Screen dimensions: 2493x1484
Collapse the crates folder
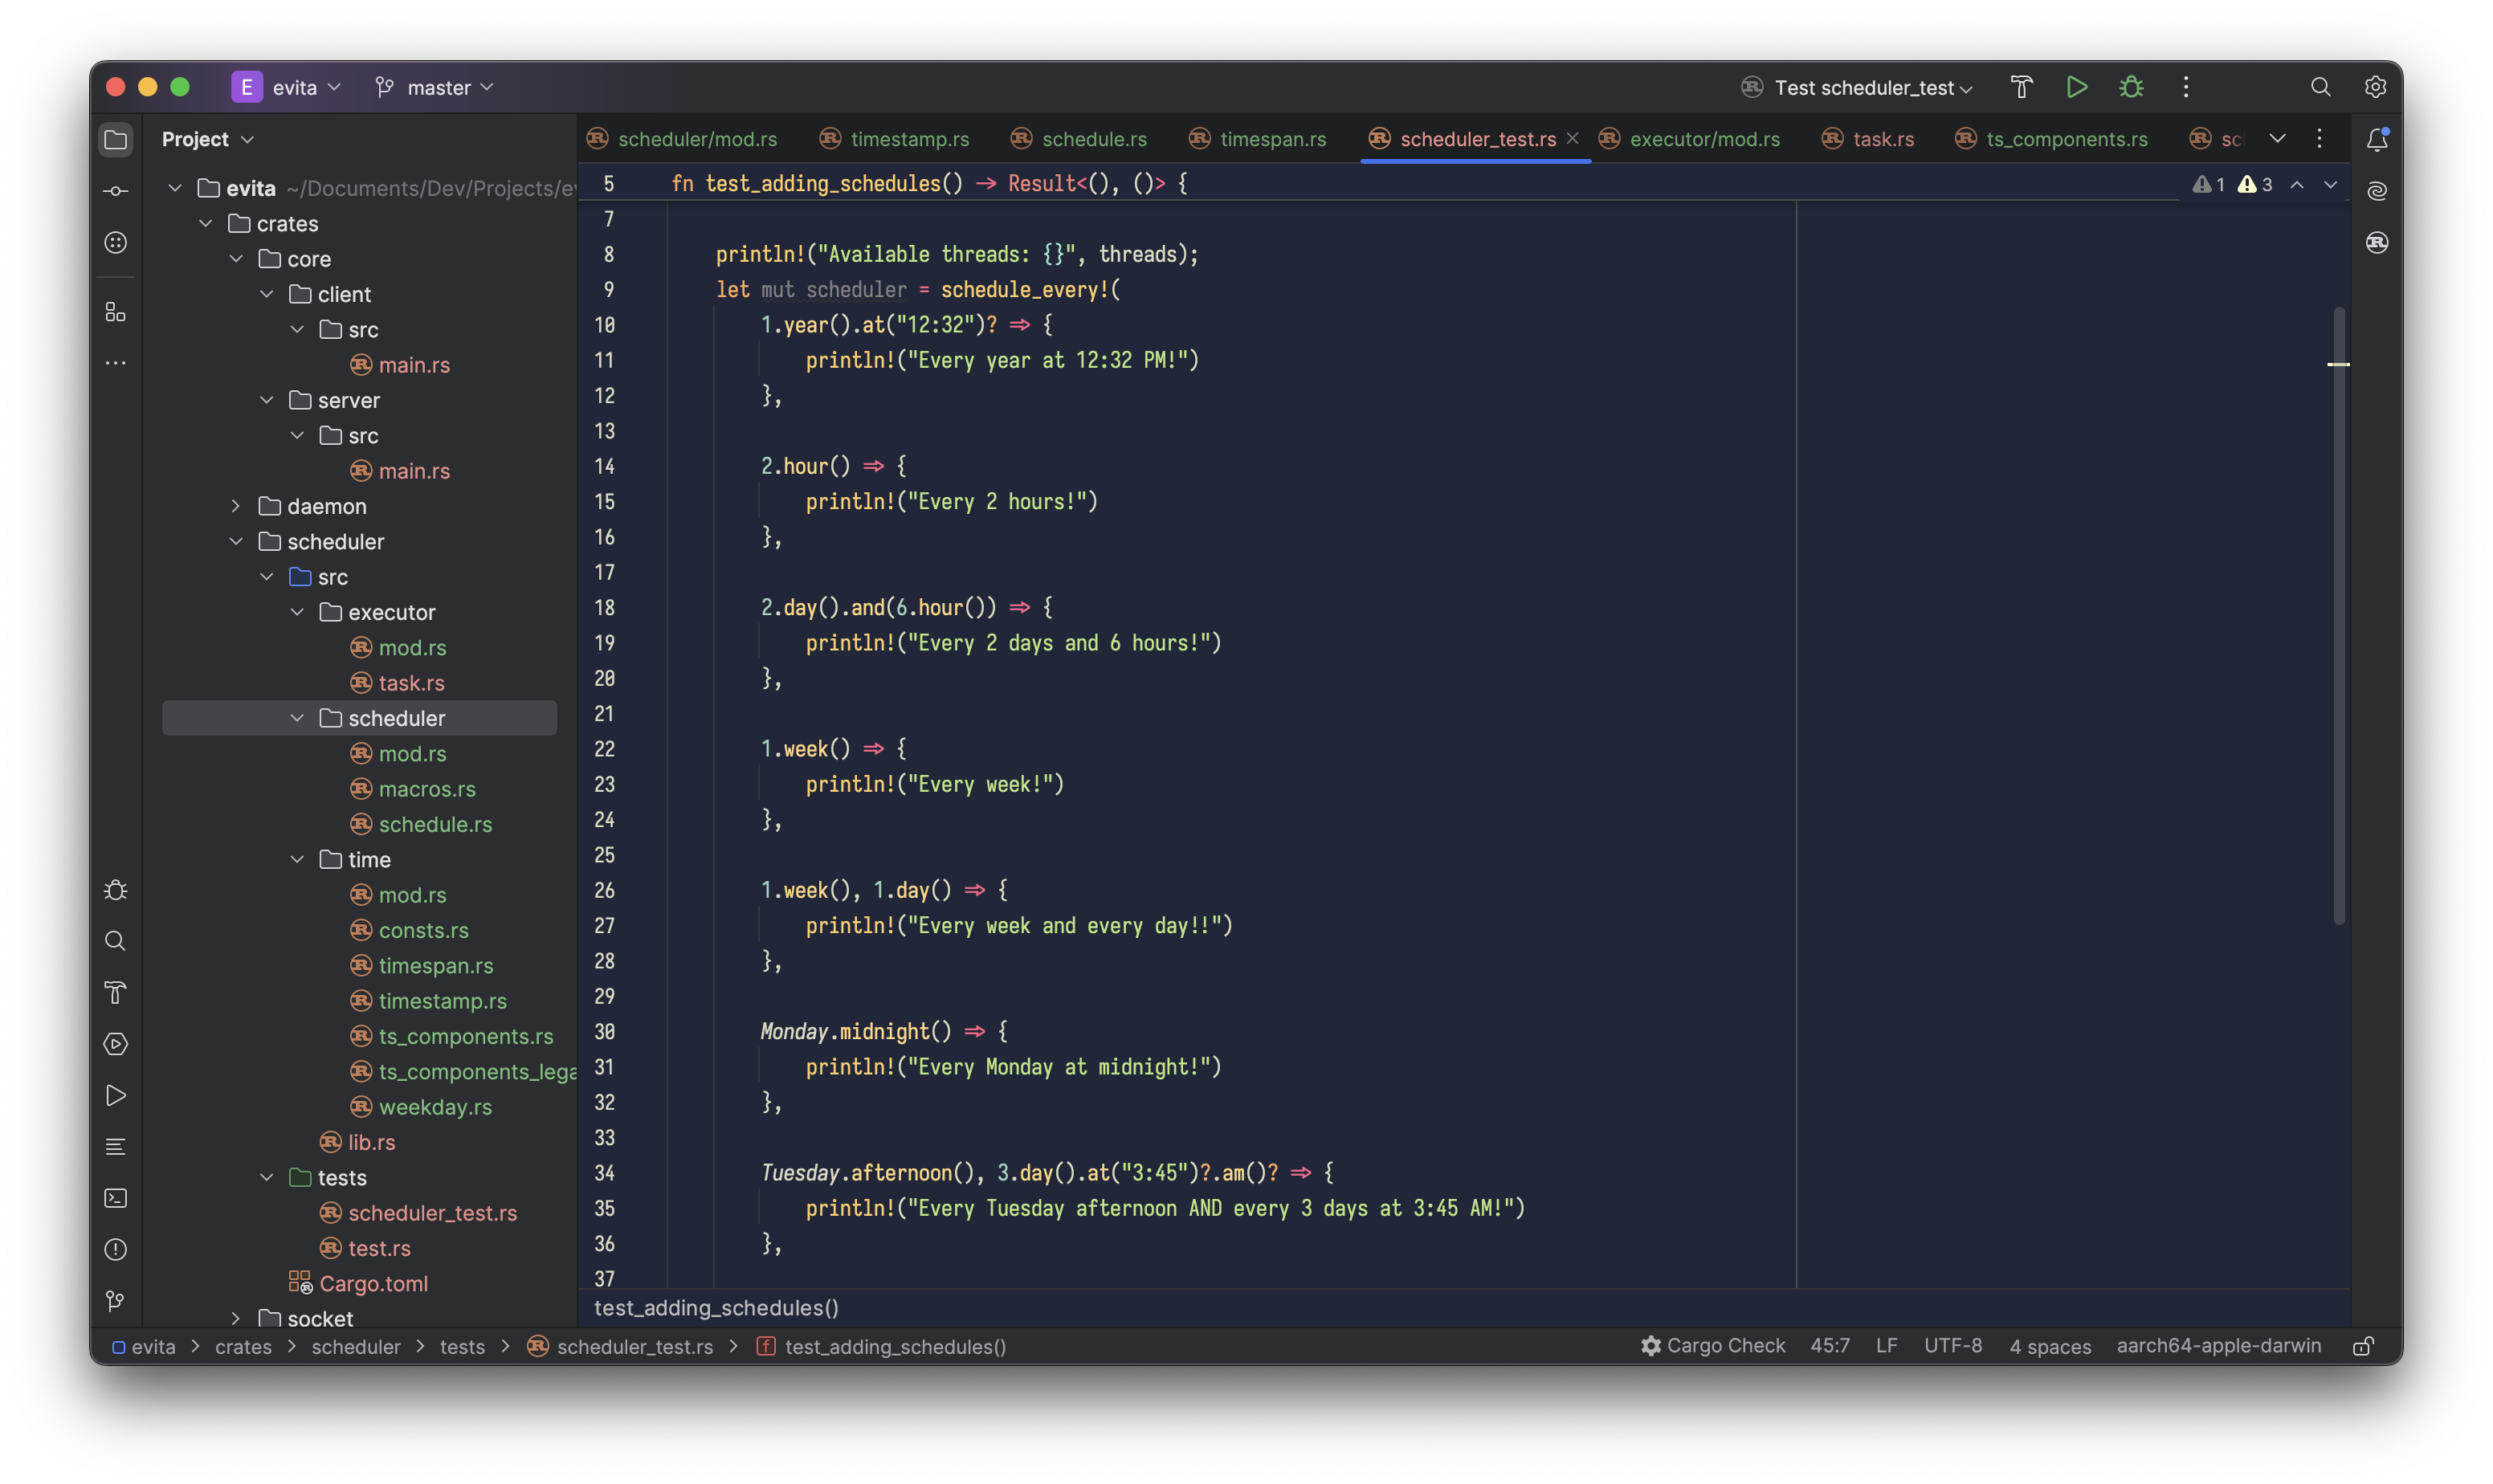pos(206,223)
